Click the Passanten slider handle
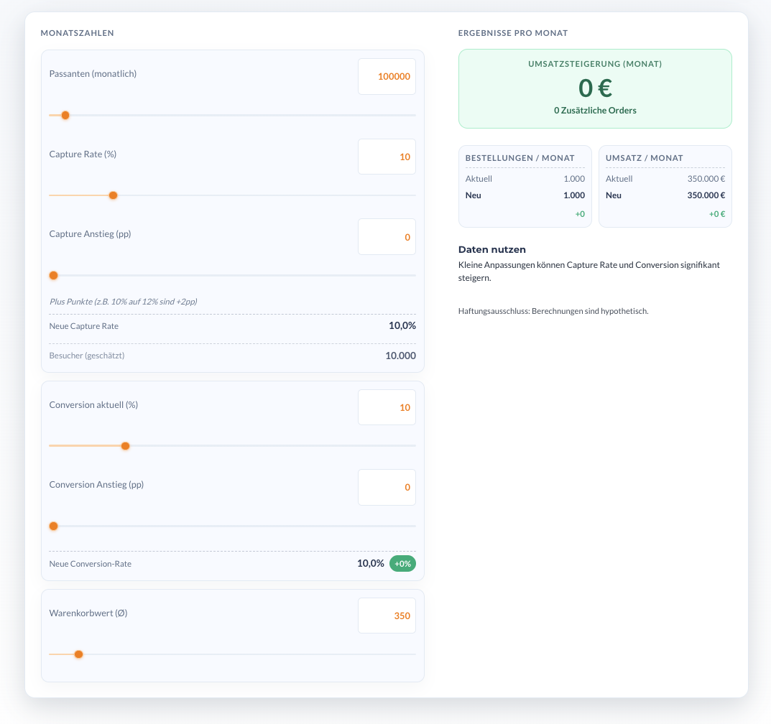The width and height of the screenshot is (771, 724). pos(65,115)
